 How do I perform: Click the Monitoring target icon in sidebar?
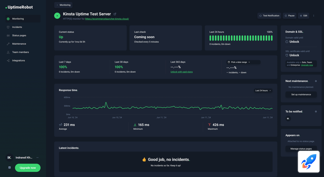click(x=8, y=19)
